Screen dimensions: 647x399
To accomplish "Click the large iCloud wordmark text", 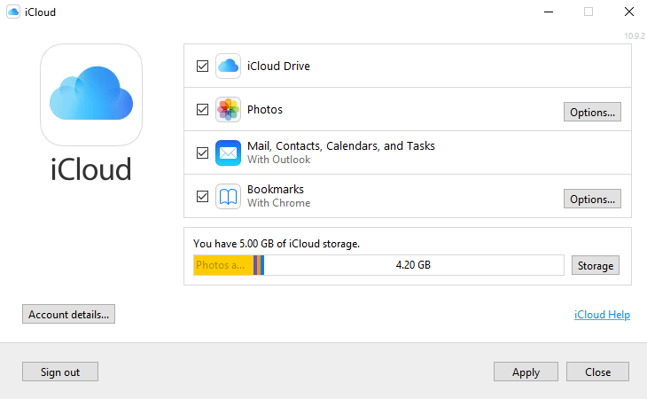I will [91, 169].
